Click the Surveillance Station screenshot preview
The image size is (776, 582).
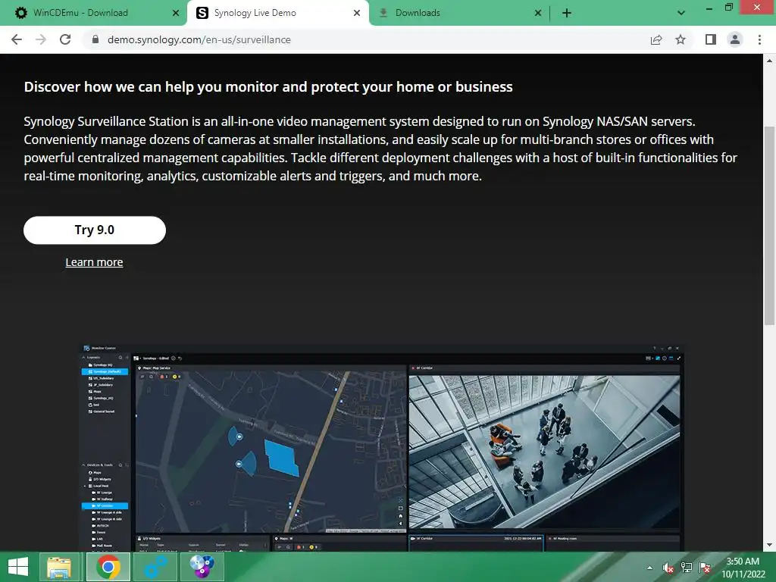point(382,447)
